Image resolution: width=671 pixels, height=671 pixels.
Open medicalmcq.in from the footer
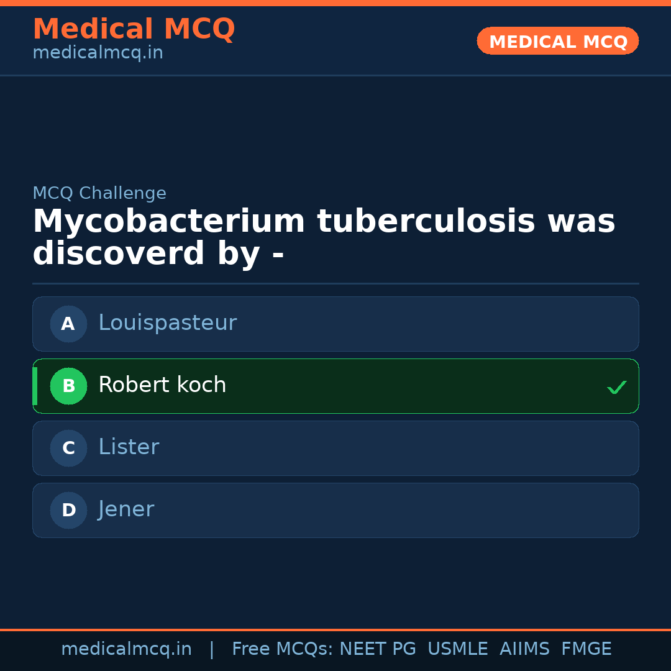coord(127,648)
